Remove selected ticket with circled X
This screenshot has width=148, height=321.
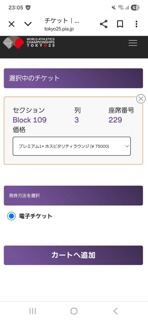tap(141, 99)
